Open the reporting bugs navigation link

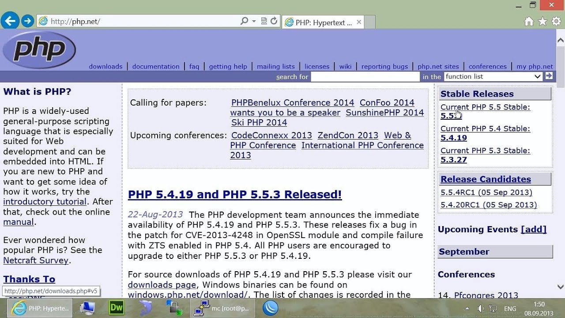[384, 67]
